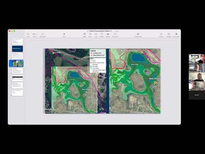Open the Zoom percentage dropdown
The height and width of the screenshot is (154, 205).
[35, 35]
